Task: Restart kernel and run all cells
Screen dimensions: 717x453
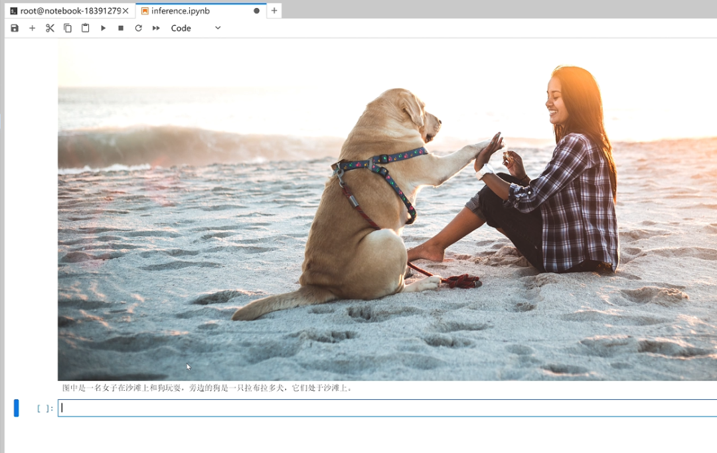Action: [x=156, y=28]
